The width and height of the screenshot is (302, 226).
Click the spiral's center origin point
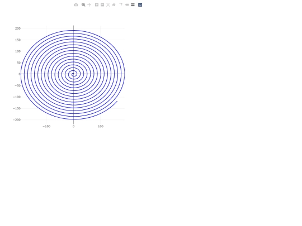point(73,74)
